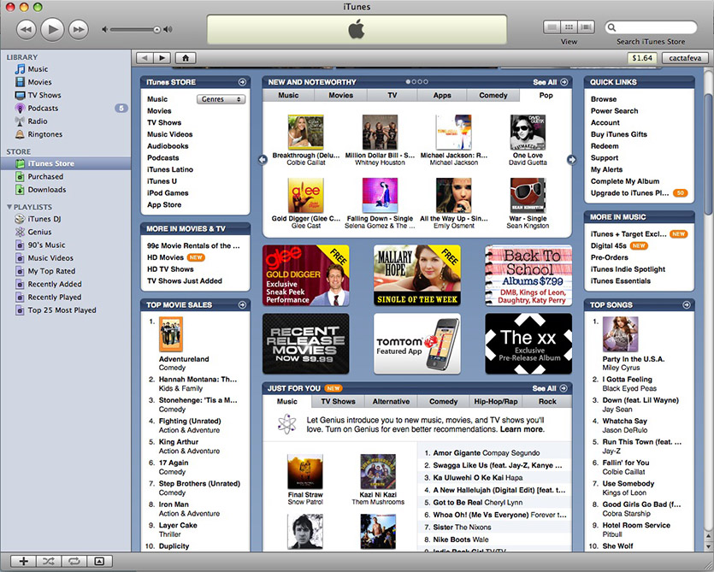The image size is (714, 572).
Task: Toggle repeat mode at bottom bar
Action: pos(74,561)
